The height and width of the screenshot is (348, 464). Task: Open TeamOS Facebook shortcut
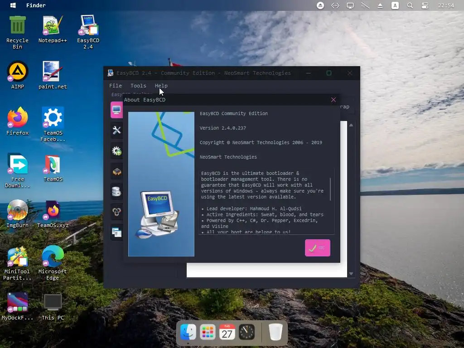pos(53,124)
